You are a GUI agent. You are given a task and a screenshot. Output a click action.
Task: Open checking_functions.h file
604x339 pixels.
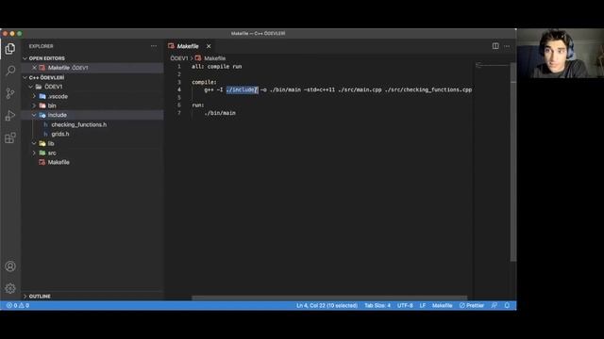pos(79,124)
